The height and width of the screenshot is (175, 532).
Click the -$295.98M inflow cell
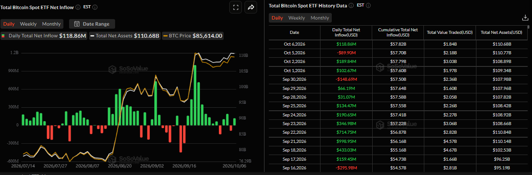[x=346, y=168]
